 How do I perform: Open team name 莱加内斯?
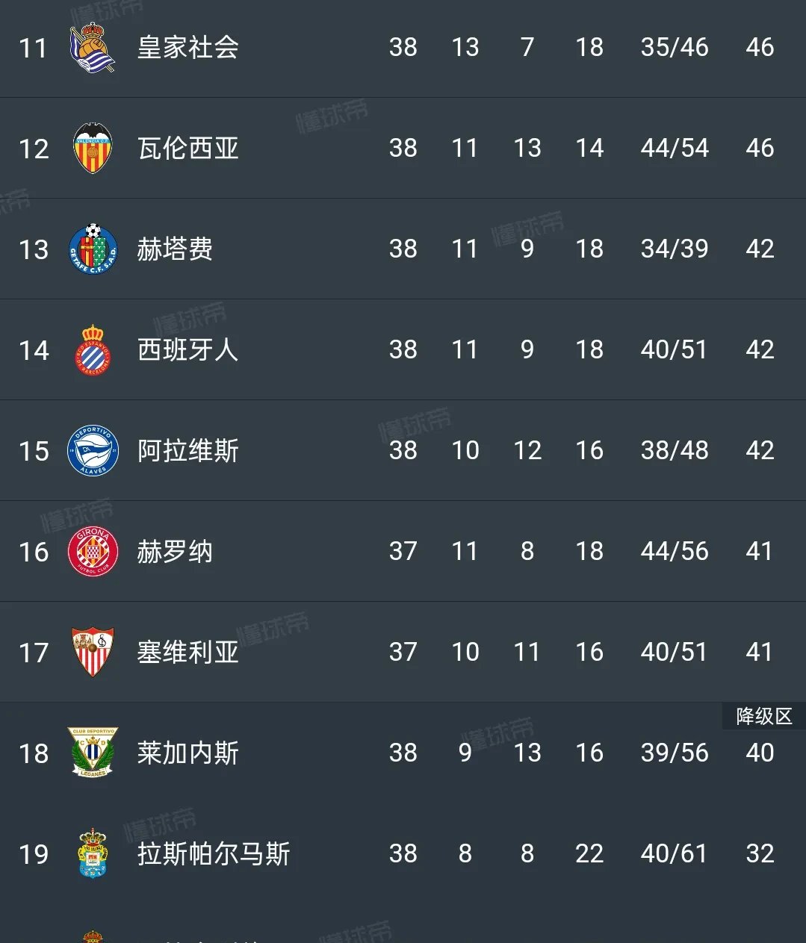pos(187,753)
